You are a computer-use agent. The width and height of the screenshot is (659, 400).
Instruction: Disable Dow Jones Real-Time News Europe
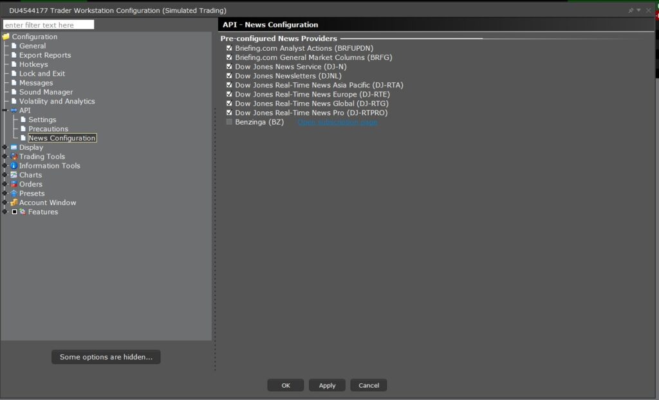click(229, 95)
